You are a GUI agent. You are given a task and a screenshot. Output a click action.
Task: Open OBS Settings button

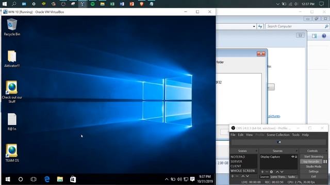point(313,172)
